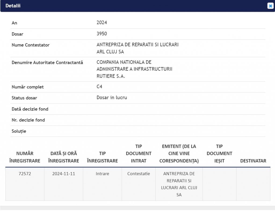Select status value 'Dosar in lucru'
Screen dimensions: 275x211
pyautogui.click(x=112, y=97)
